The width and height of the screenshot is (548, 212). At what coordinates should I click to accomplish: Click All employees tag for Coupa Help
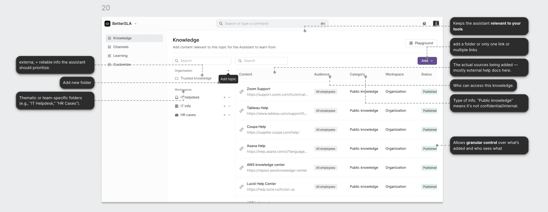click(x=326, y=130)
